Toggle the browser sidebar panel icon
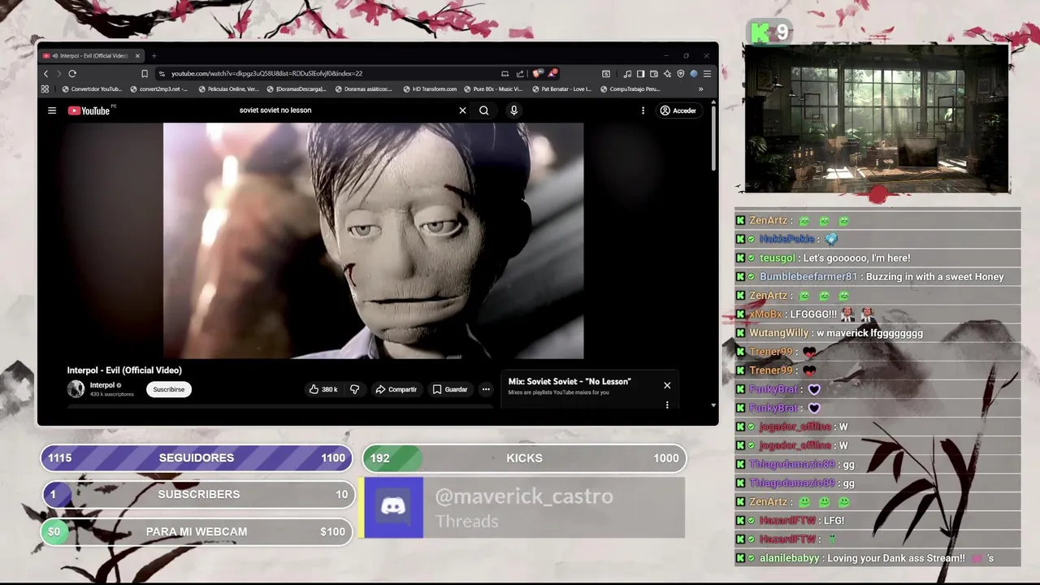Image resolution: width=1040 pixels, height=585 pixels. pos(640,74)
